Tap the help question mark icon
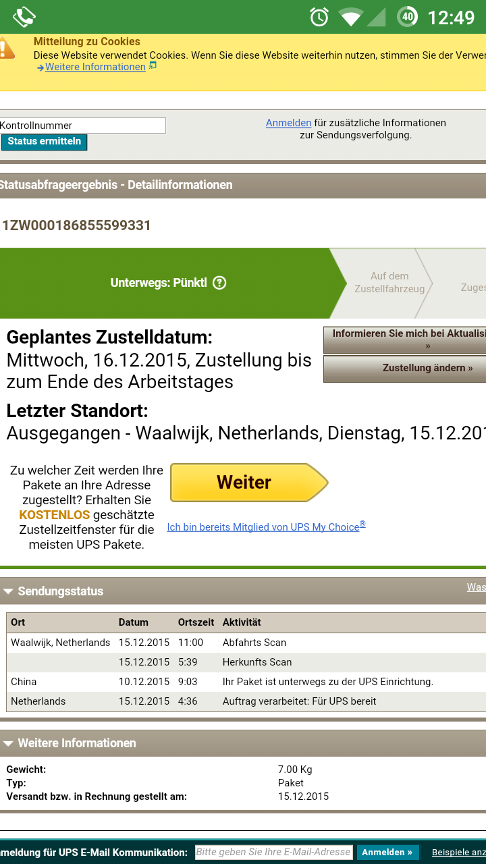This screenshot has height=864, width=486. coord(219,283)
